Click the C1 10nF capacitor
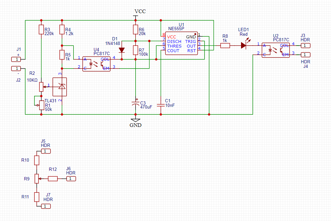Screen dimensions: 331x221 coord(161,105)
